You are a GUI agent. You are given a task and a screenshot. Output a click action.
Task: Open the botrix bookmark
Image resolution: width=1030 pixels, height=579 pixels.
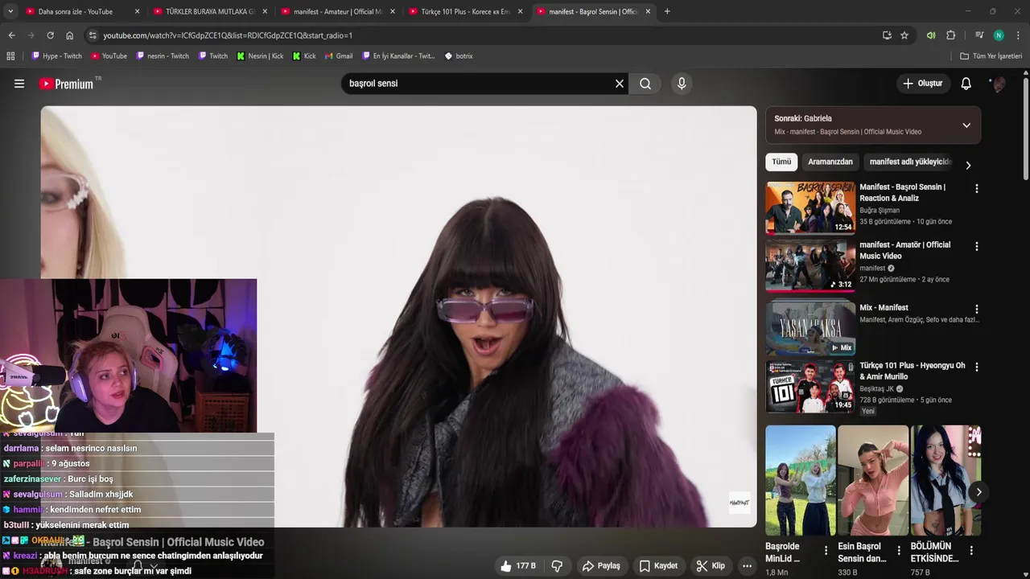459,56
